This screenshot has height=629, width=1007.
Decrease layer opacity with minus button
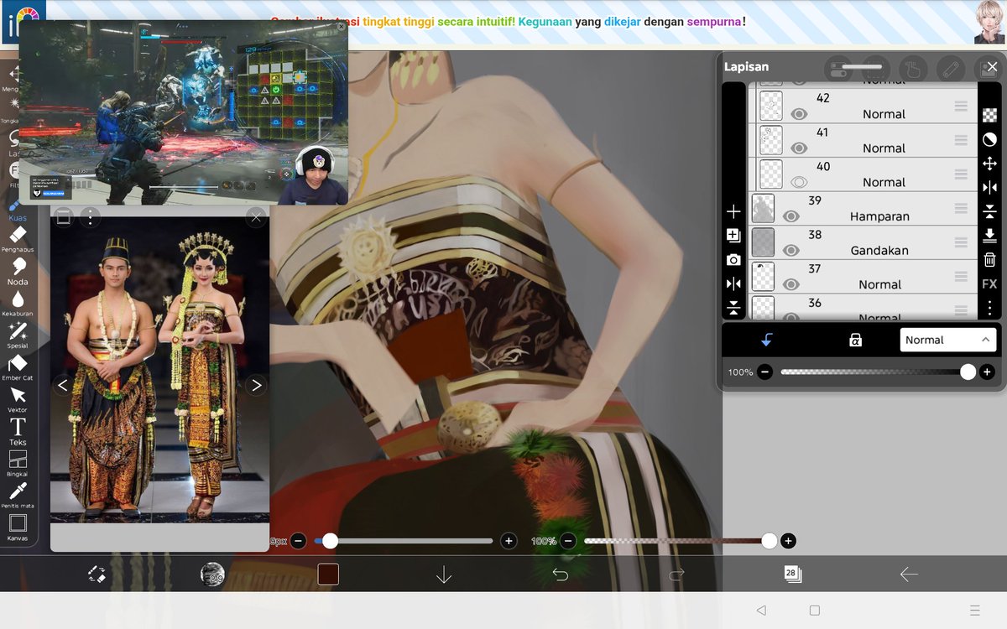click(764, 372)
